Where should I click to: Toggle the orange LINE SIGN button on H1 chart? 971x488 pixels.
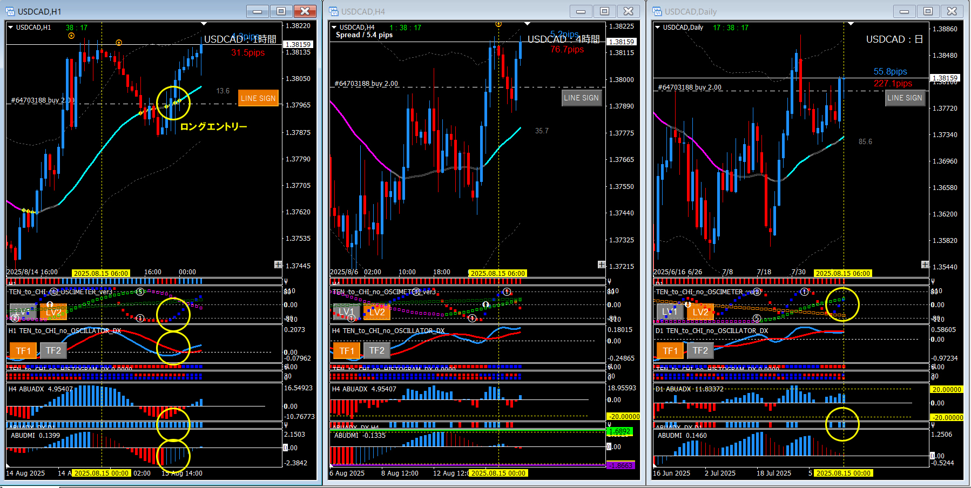pos(258,98)
